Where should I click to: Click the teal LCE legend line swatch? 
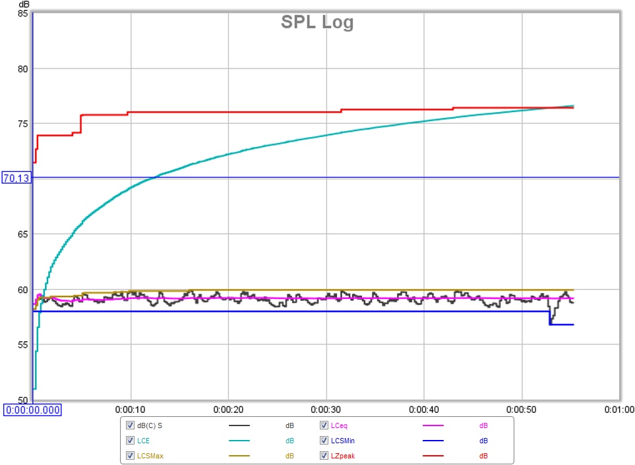[239, 441]
